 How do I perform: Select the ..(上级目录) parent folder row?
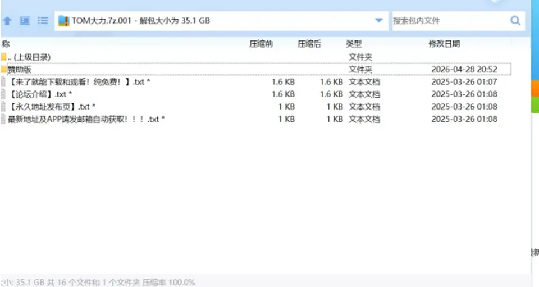256,57
